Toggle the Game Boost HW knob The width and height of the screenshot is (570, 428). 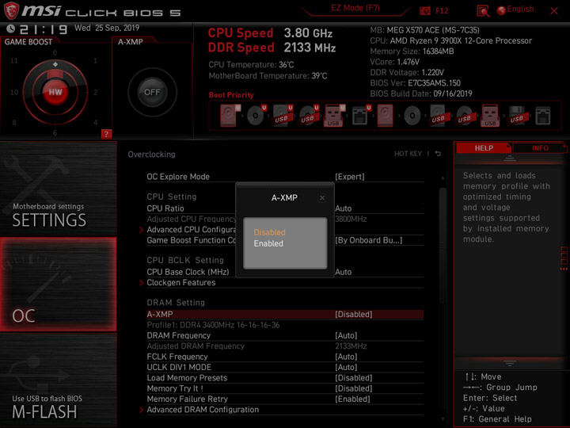pyautogui.click(x=55, y=92)
